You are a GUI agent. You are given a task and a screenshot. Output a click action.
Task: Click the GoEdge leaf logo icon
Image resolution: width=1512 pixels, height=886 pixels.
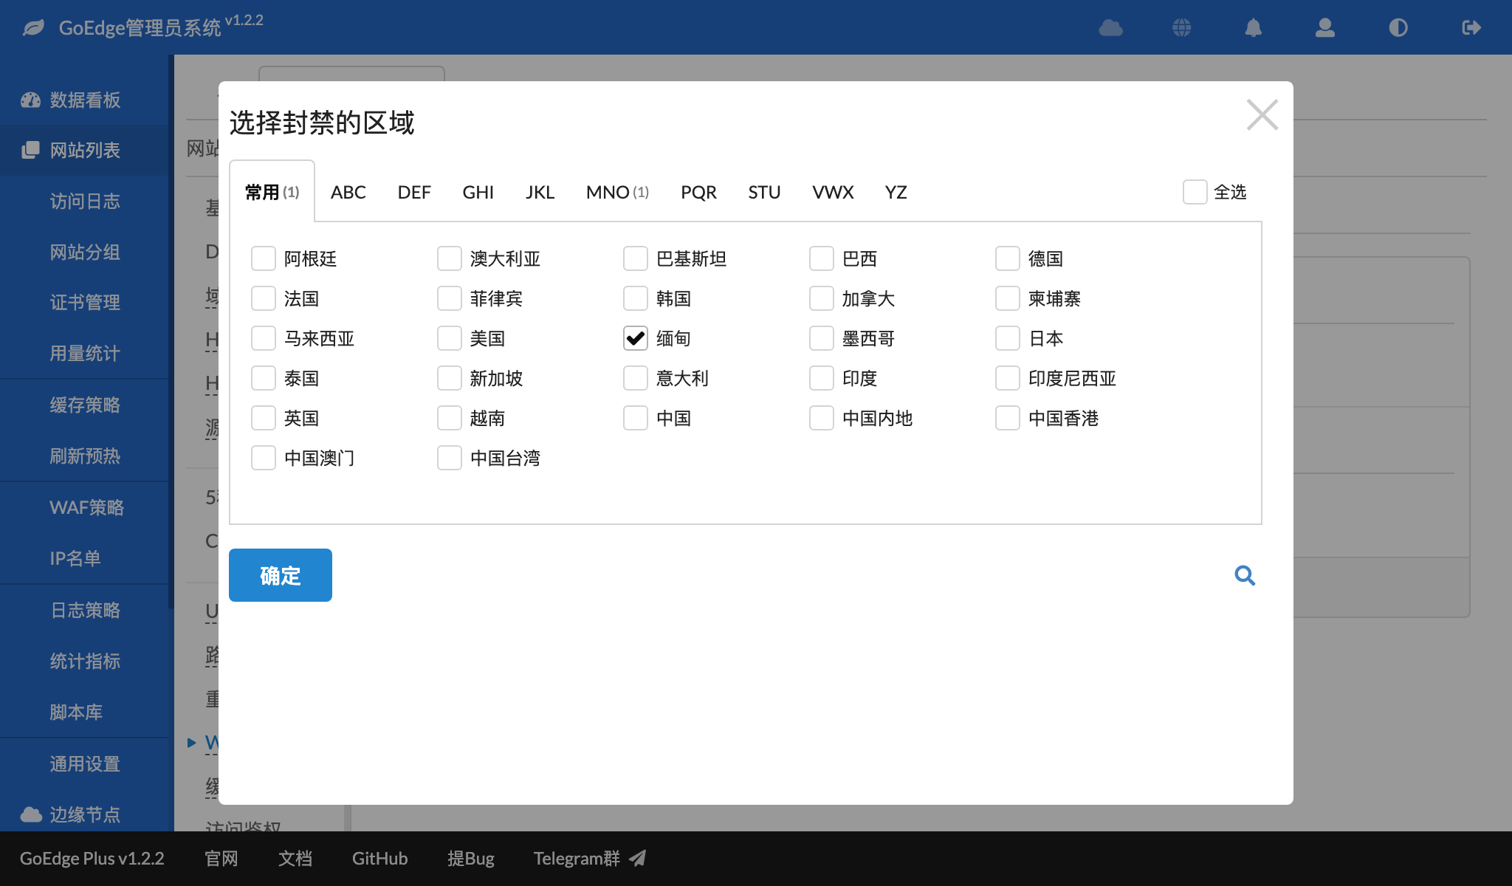coord(33,28)
